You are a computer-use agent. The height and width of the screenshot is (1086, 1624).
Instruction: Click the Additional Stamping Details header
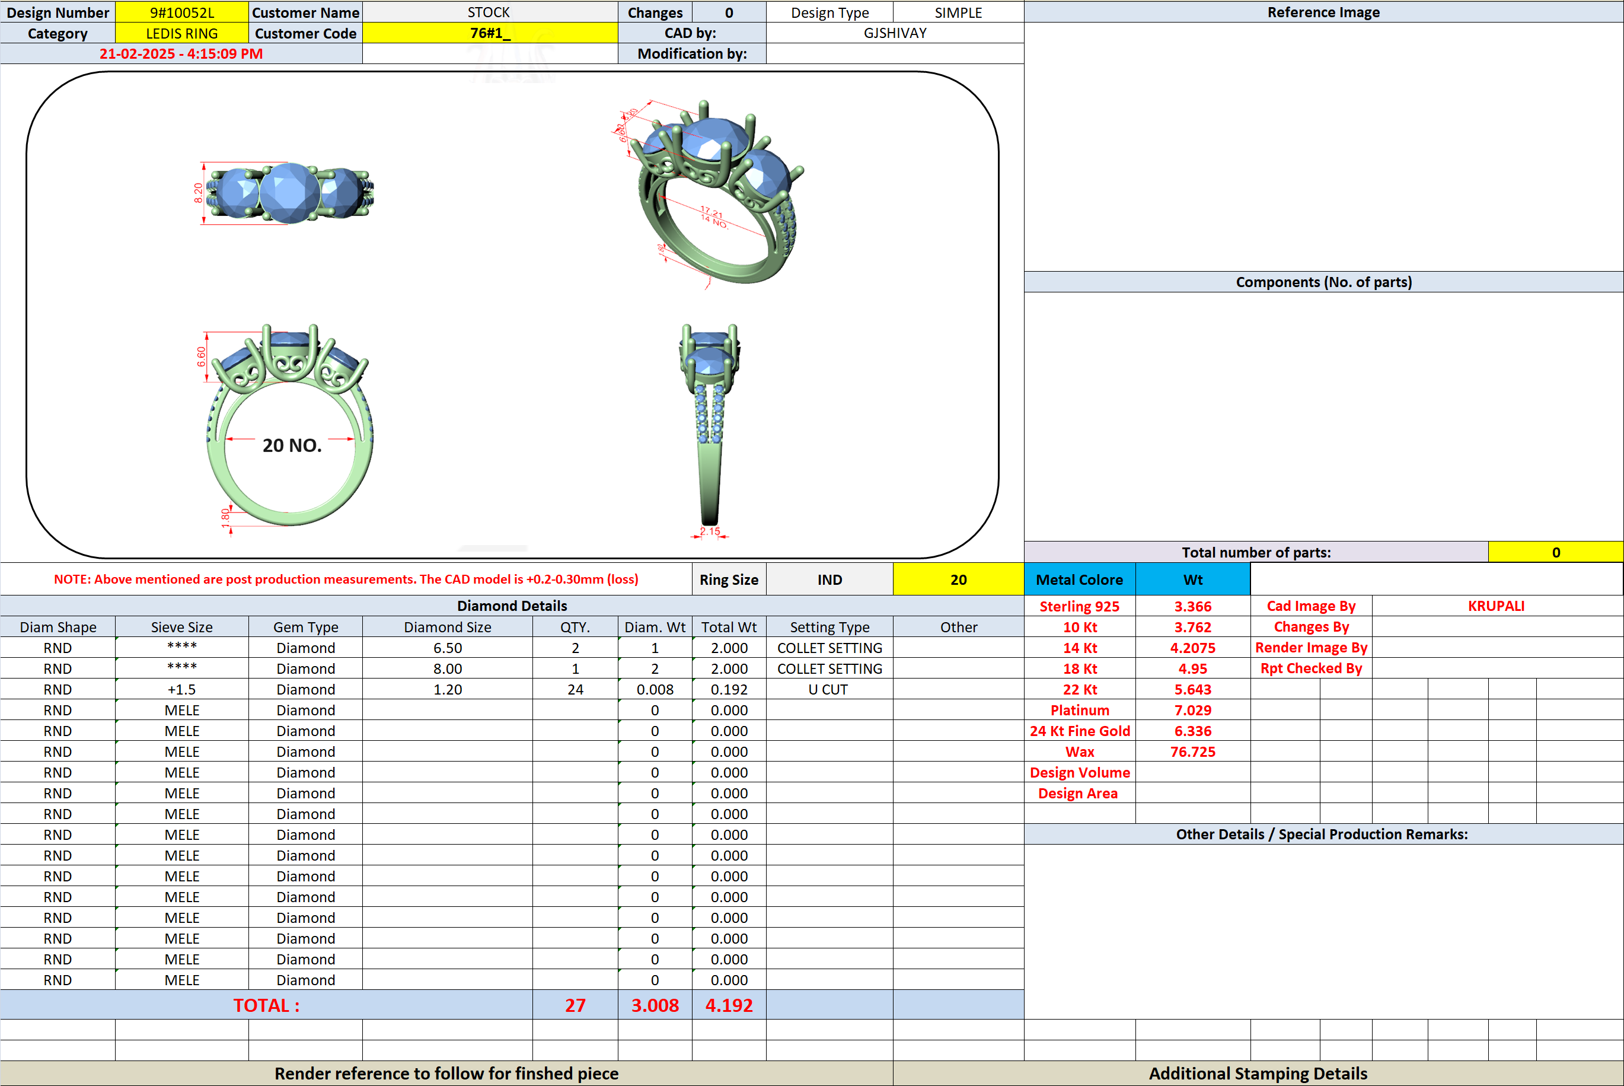tap(1258, 1073)
